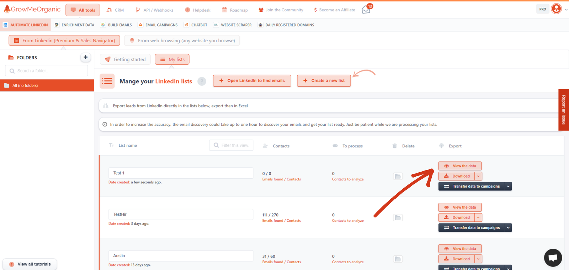
Task: Click the GrowMeOrganic logo
Action: [x=32, y=9]
